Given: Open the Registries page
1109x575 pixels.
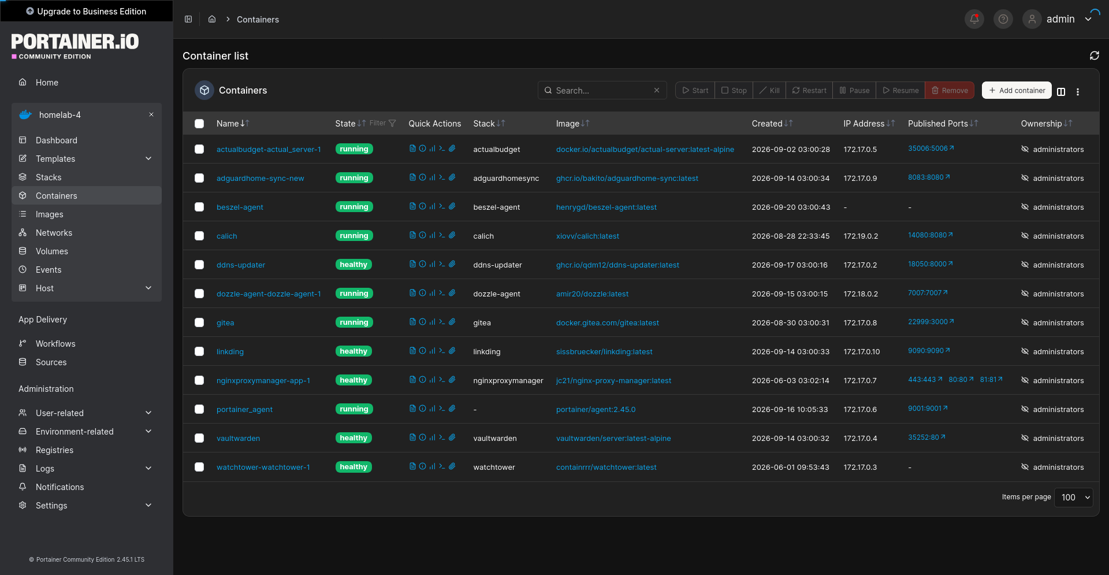Looking at the screenshot, I should pos(87,450).
